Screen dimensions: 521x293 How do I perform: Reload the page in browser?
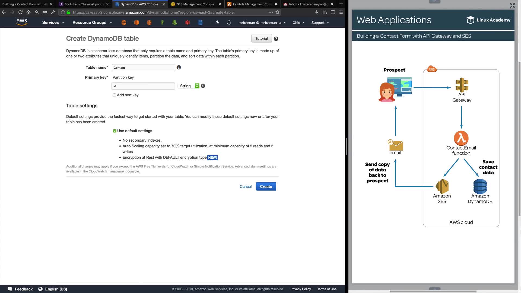click(20, 12)
